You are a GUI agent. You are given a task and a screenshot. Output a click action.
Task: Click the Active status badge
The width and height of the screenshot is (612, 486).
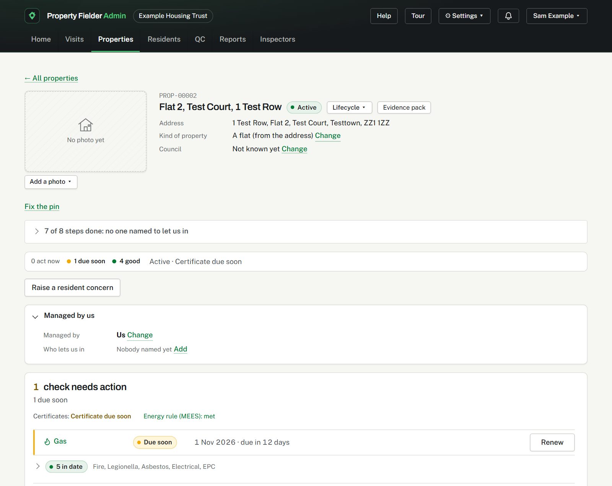tap(304, 107)
